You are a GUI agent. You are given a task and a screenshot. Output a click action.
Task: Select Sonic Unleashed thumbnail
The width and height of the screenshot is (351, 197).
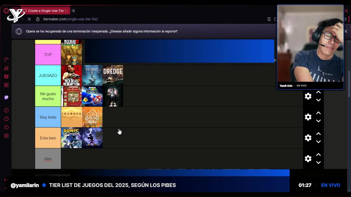[71, 138]
